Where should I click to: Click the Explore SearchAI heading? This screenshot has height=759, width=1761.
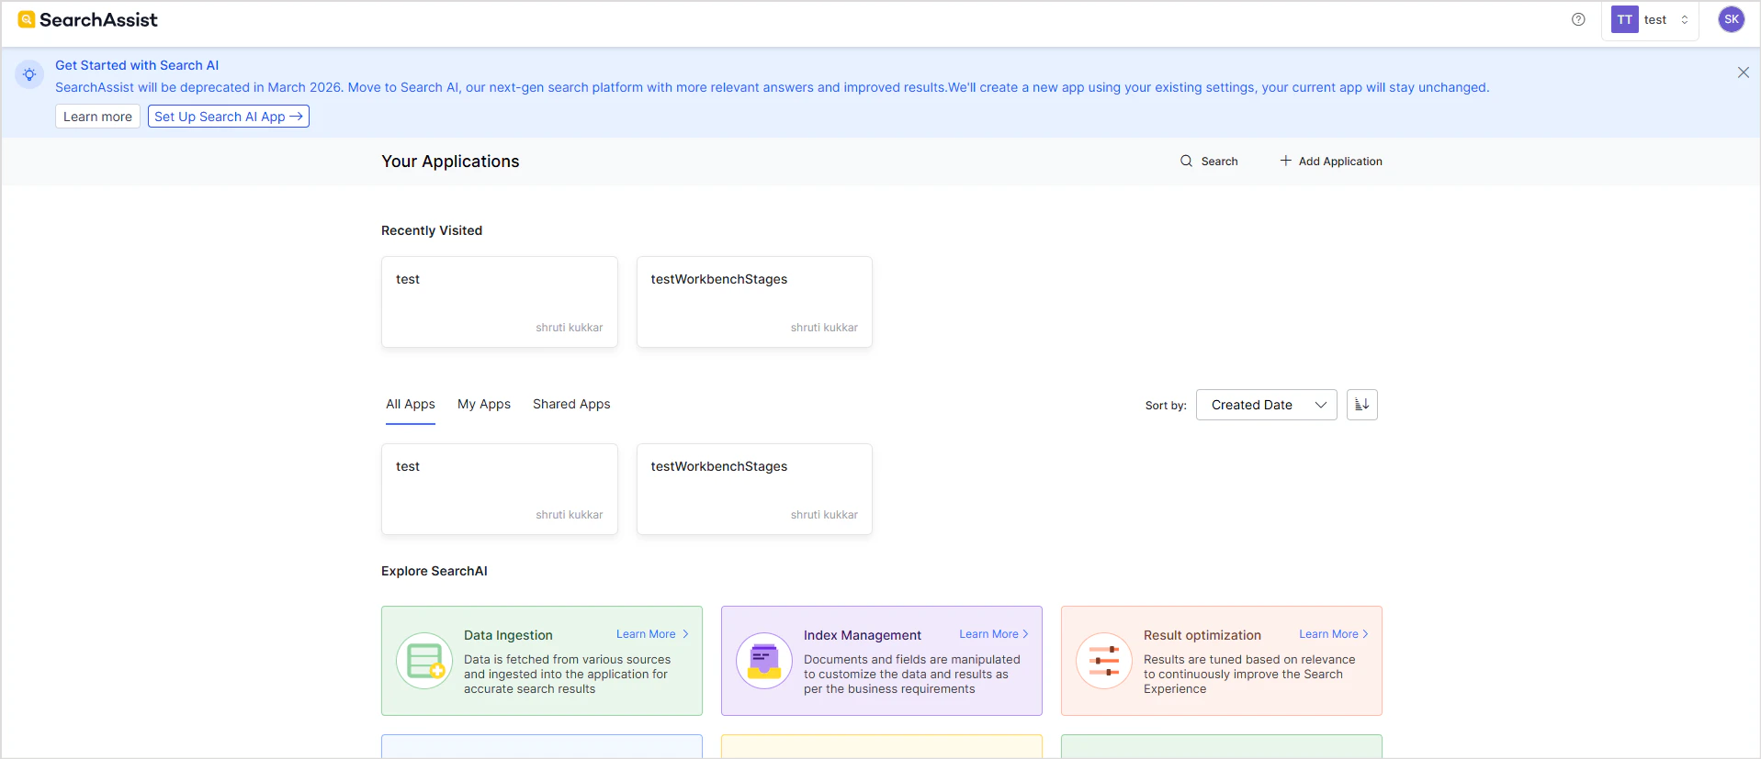[x=435, y=571]
